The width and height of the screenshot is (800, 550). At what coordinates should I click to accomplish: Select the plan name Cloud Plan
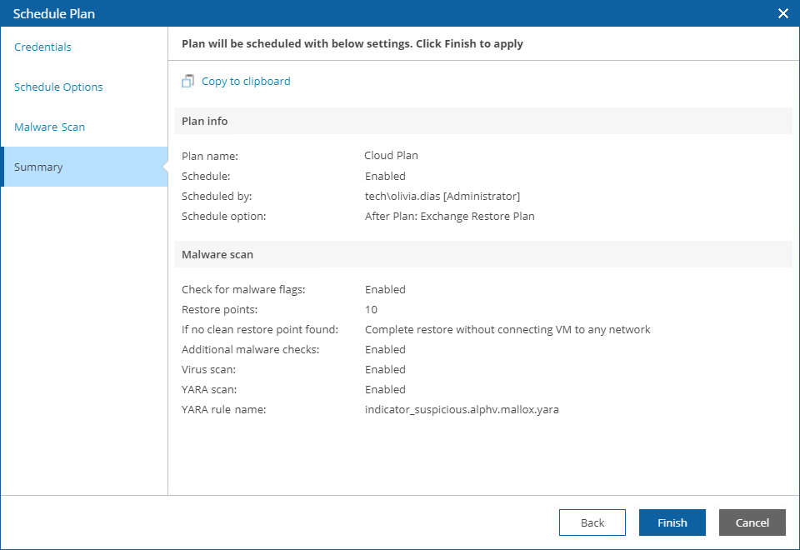tap(391, 155)
